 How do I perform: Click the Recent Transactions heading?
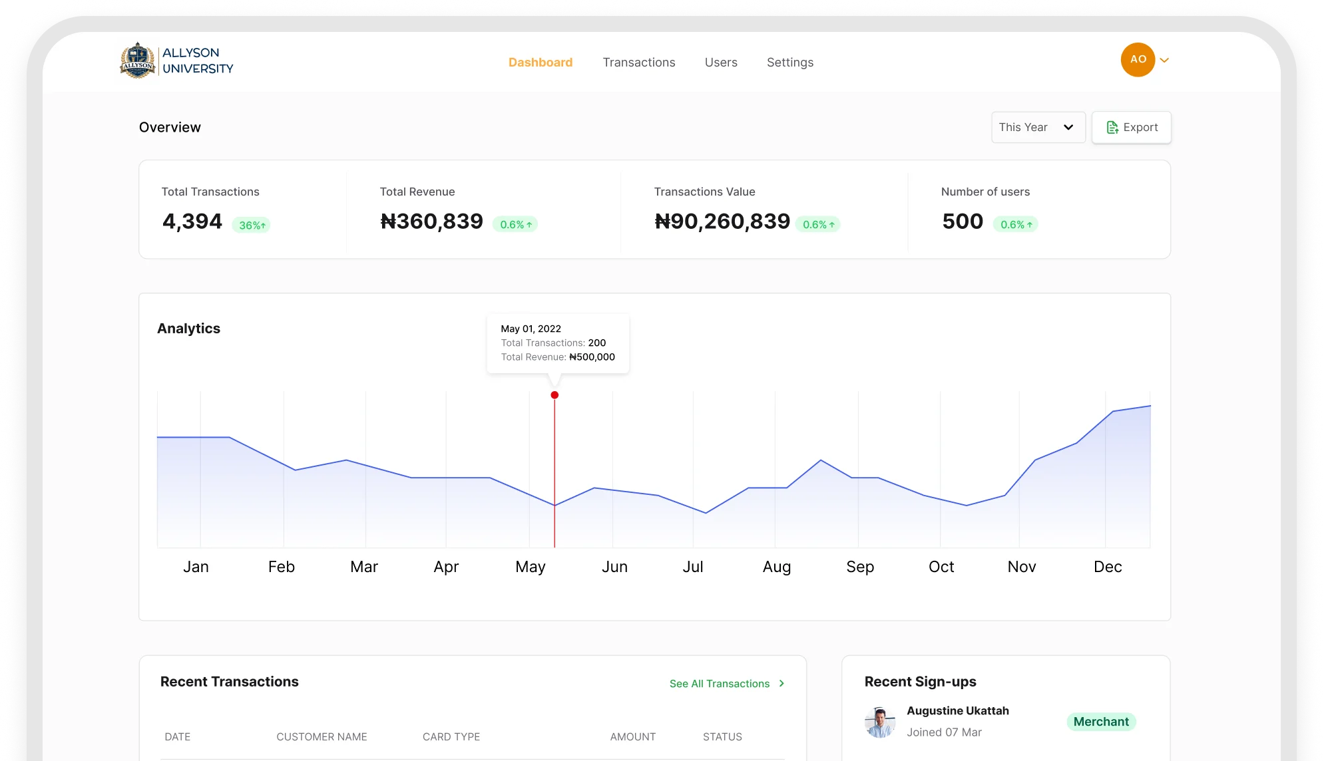coord(229,681)
